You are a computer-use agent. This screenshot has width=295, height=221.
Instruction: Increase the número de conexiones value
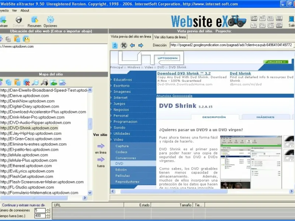48,209
